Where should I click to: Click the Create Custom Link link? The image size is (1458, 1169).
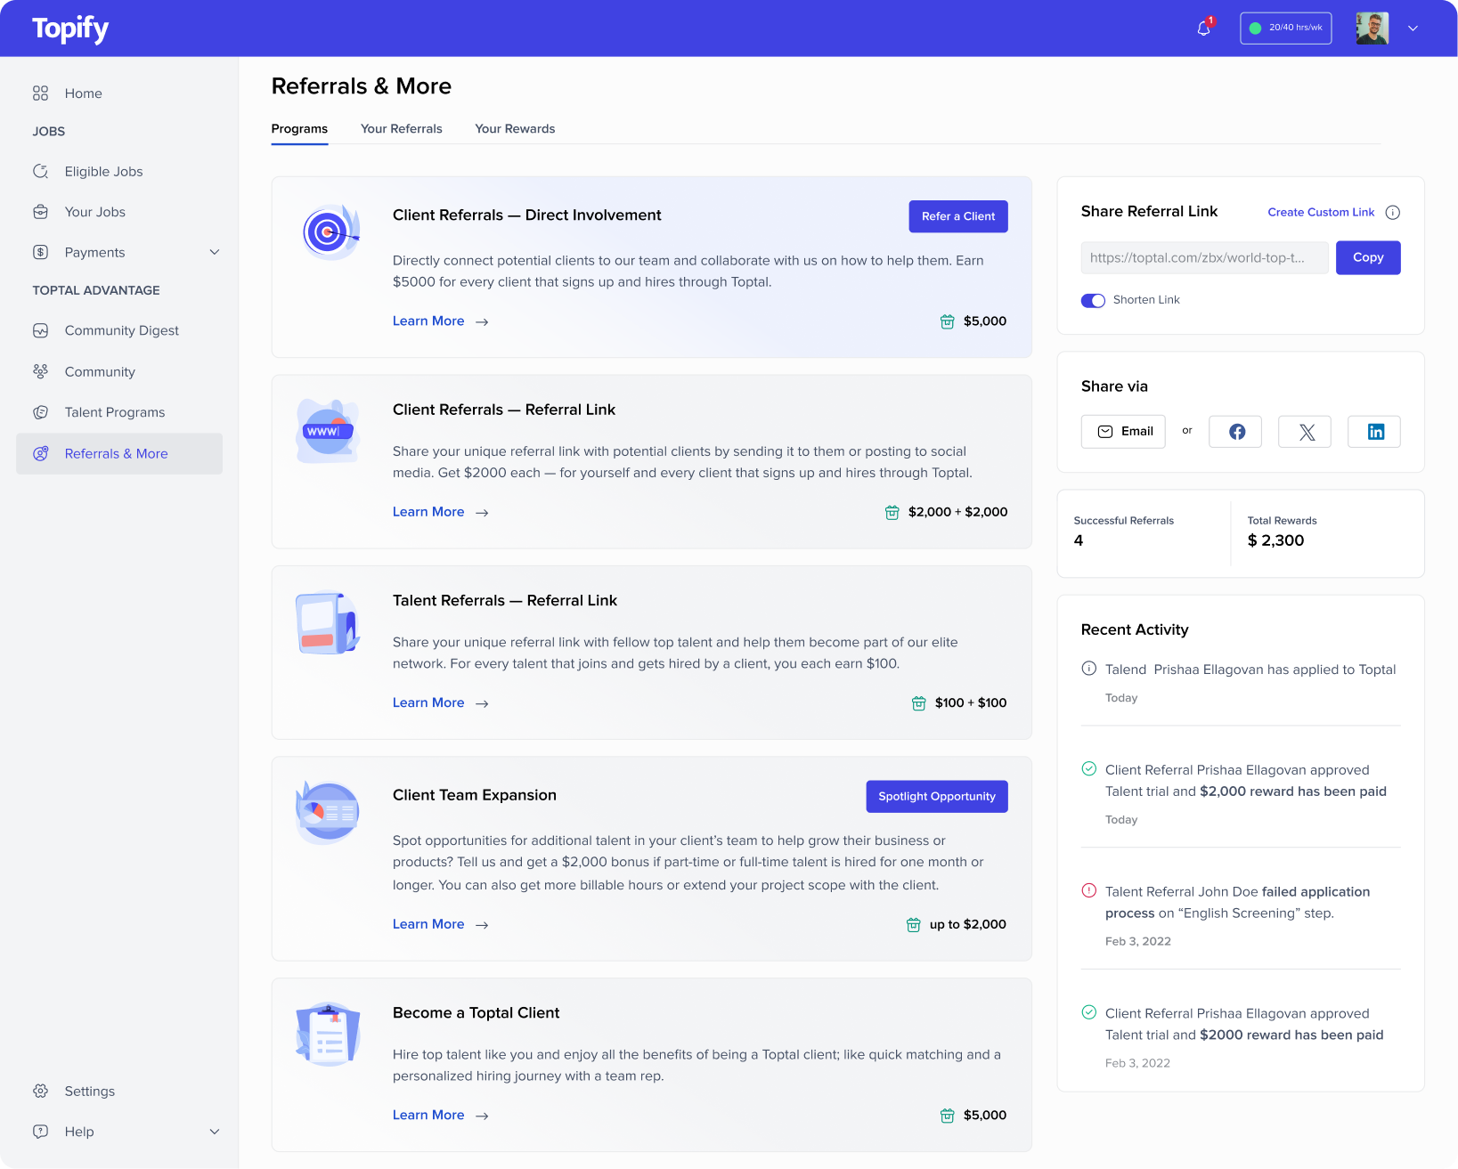tap(1321, 212)
